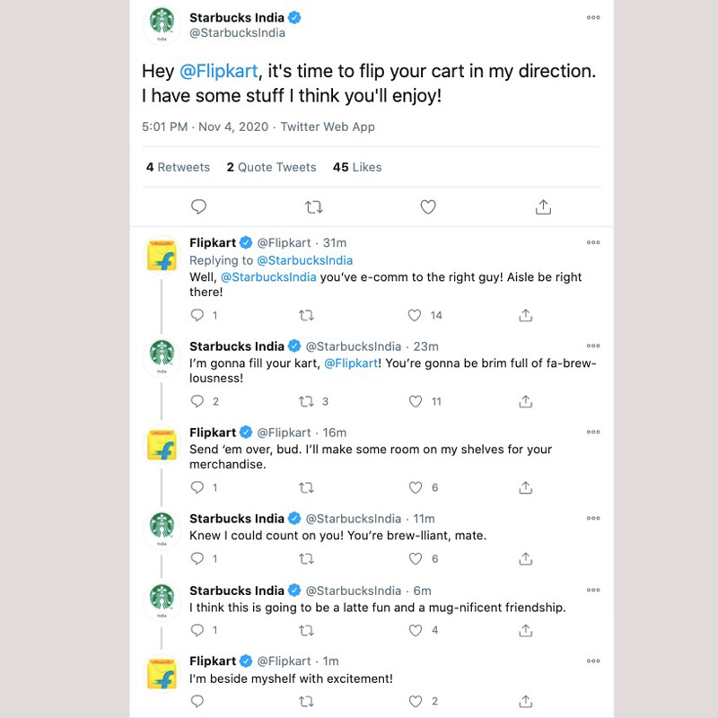Retweet the 'beside myself with excitement' tweet
The image size is (718, 718).
click(306, 701)
